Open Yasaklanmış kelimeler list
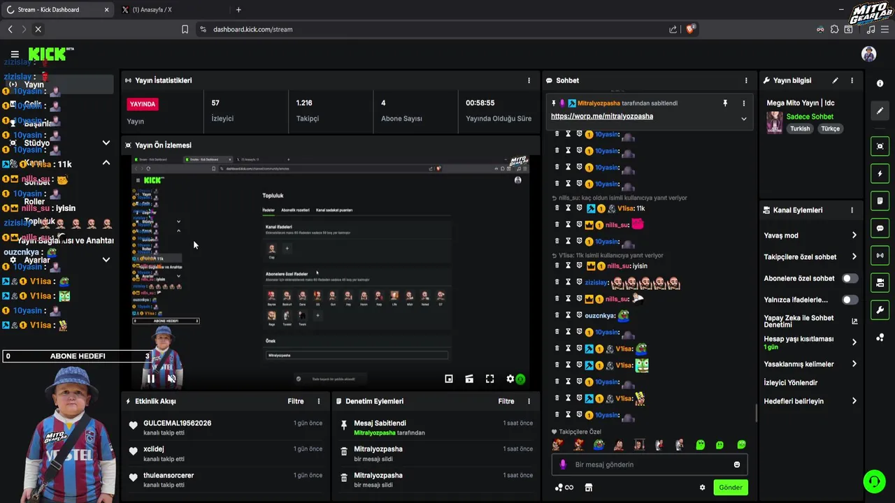895x503 pixels. point(810,364)
